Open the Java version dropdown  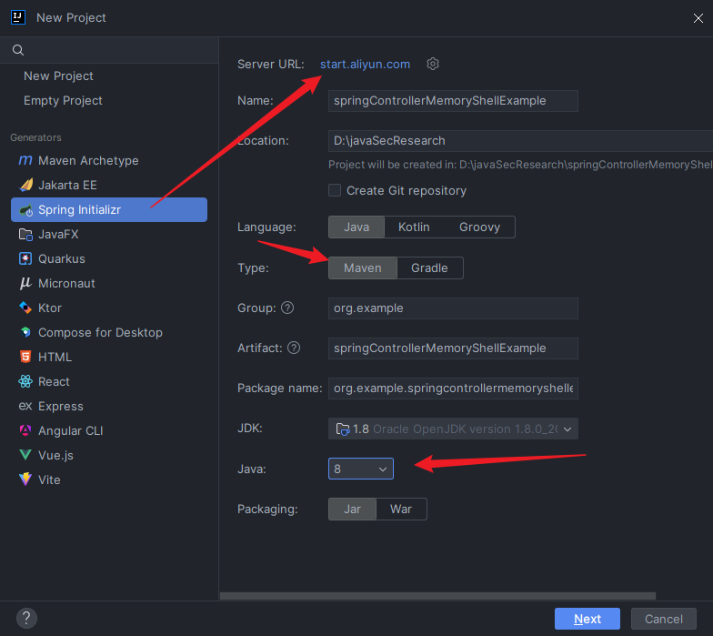pyautogui.click(x=360, y=469)
